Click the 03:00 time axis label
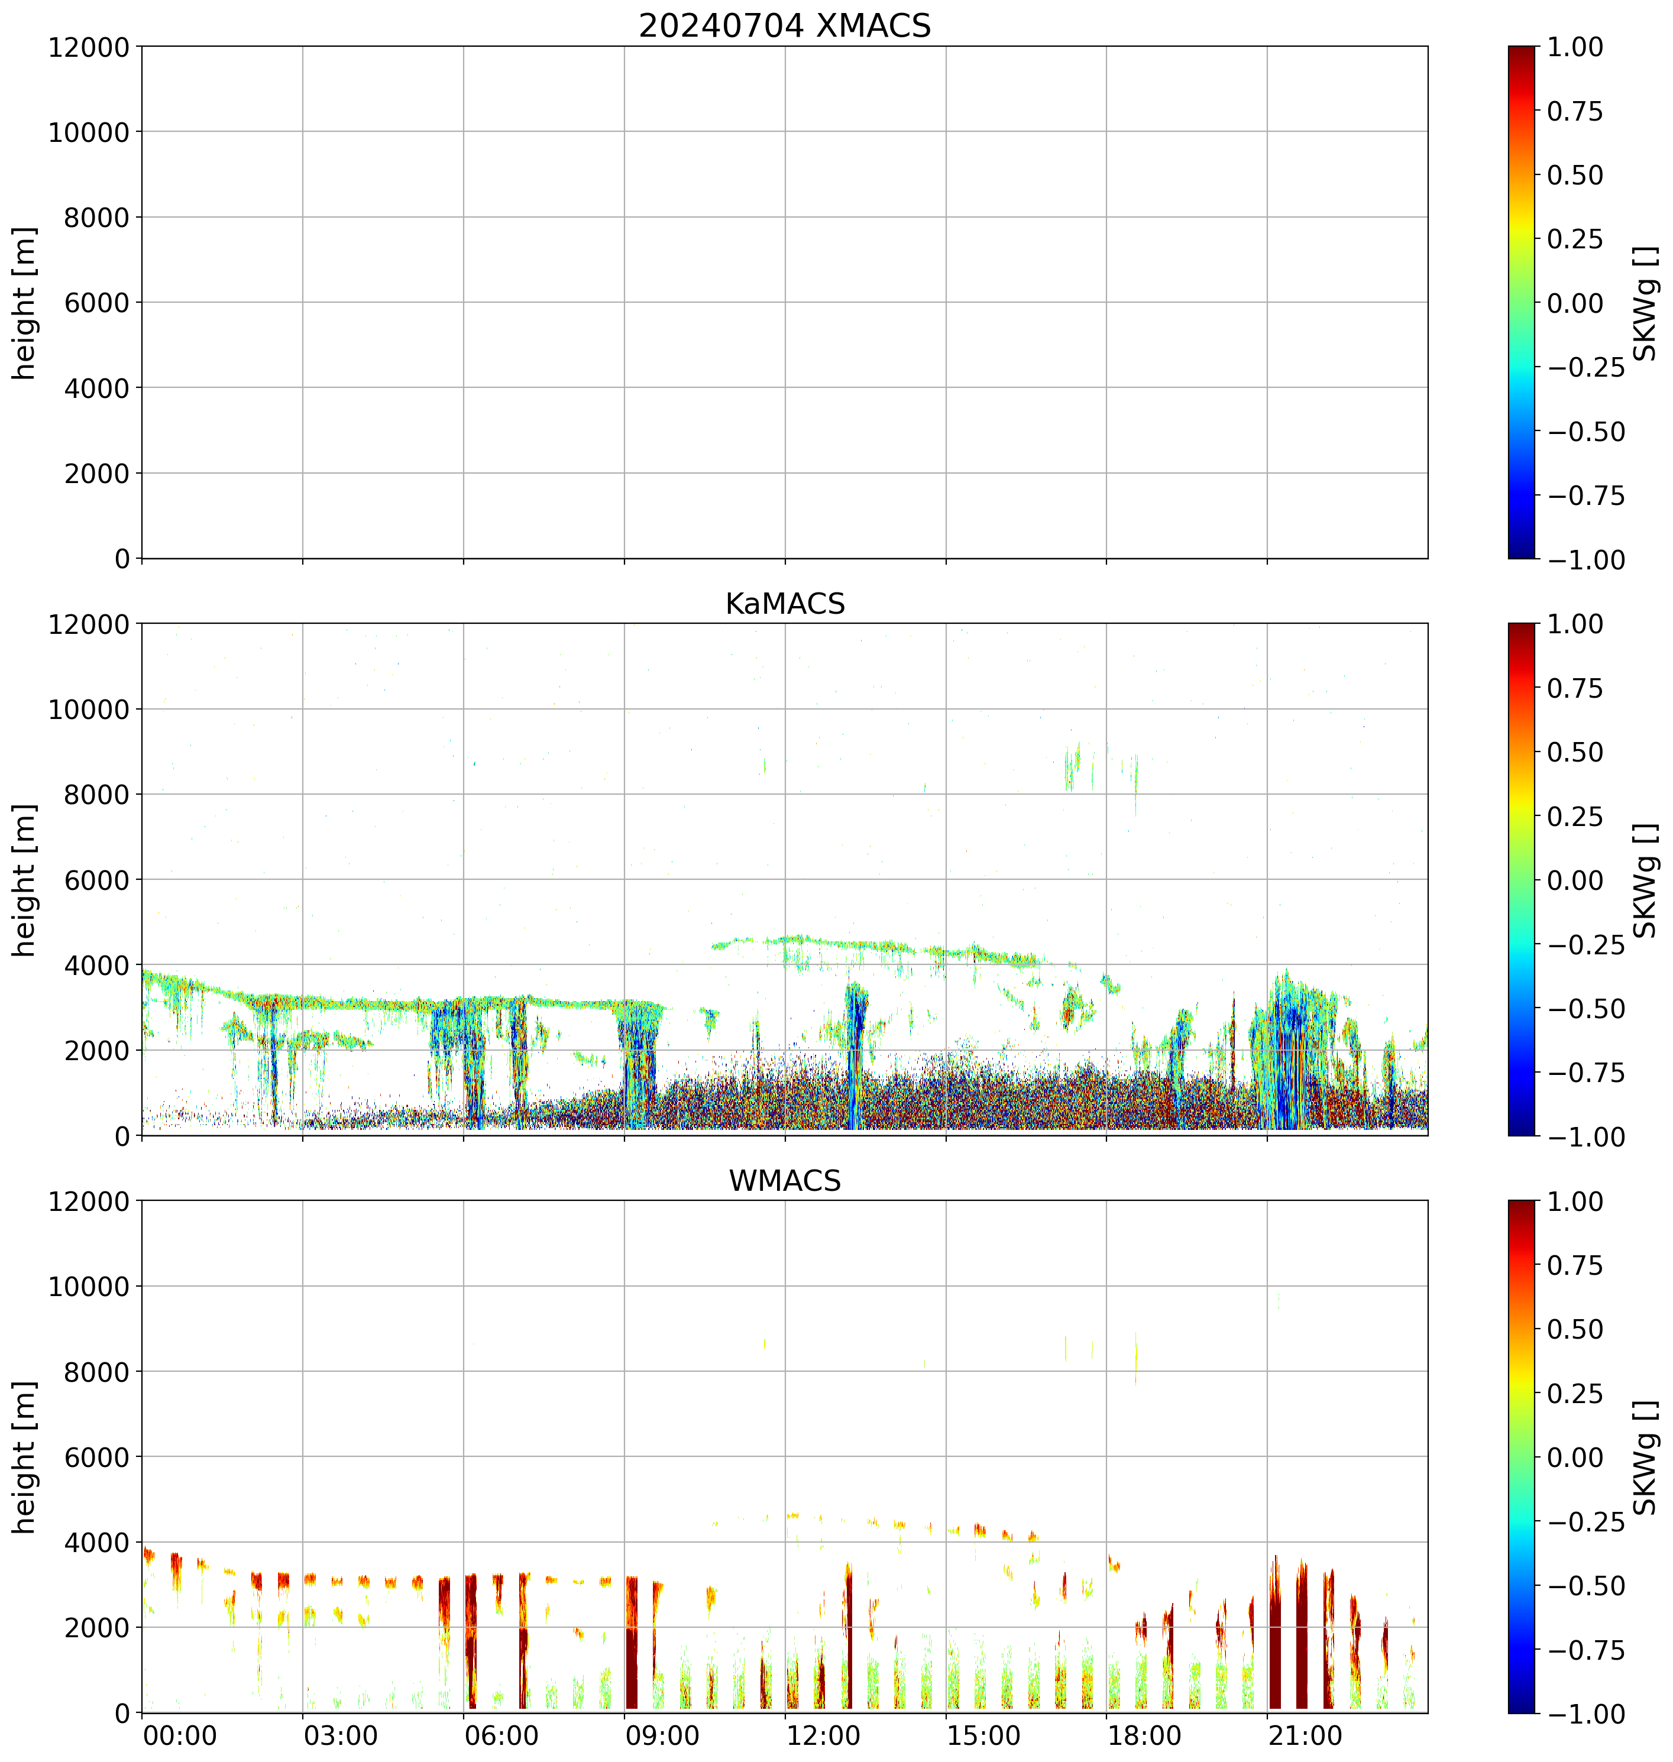The image size is (1673, 1762). 341,1736
